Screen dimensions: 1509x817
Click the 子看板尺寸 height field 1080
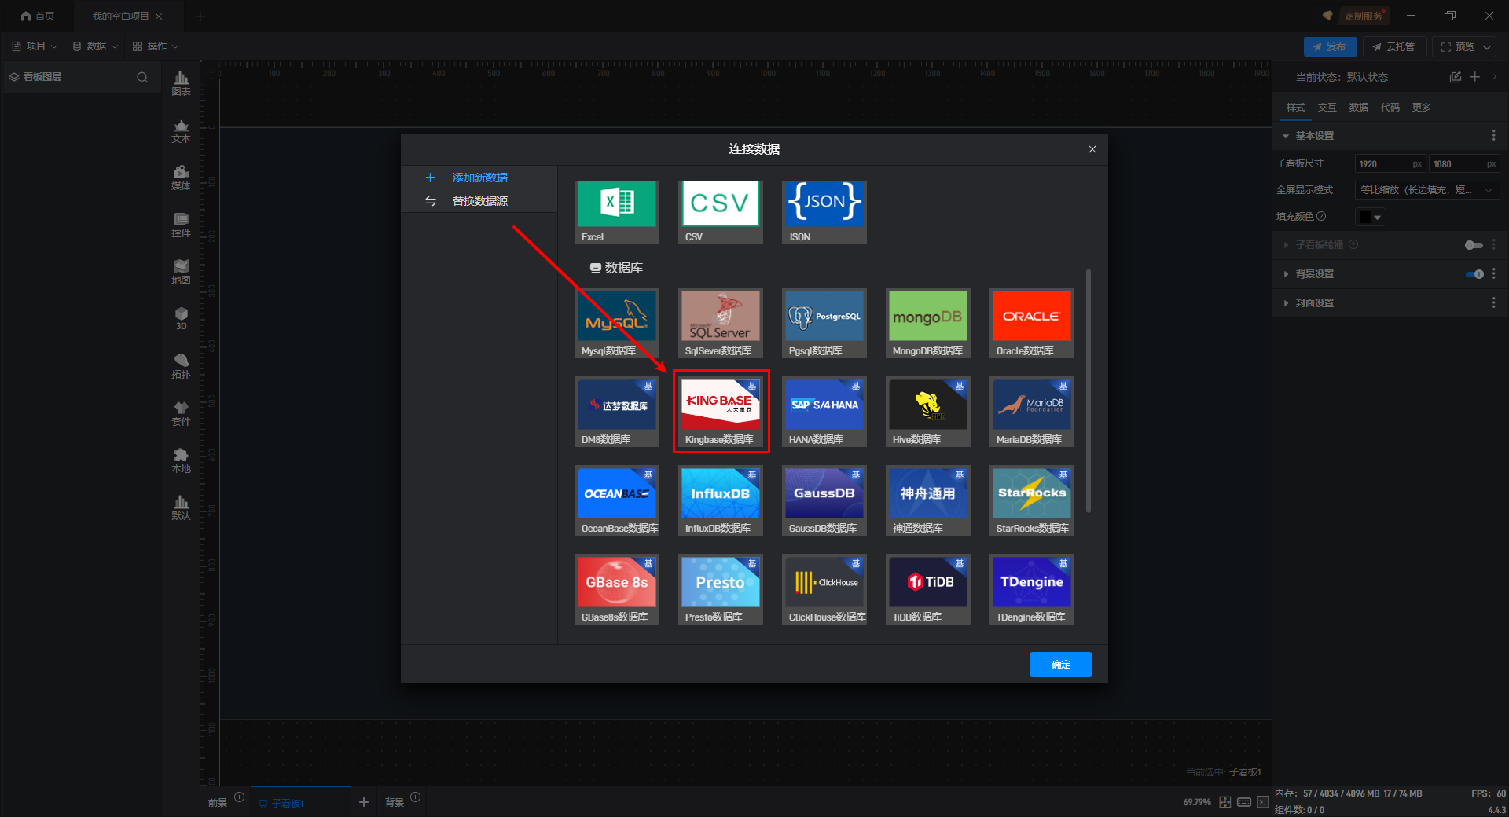click(1464, 164)
